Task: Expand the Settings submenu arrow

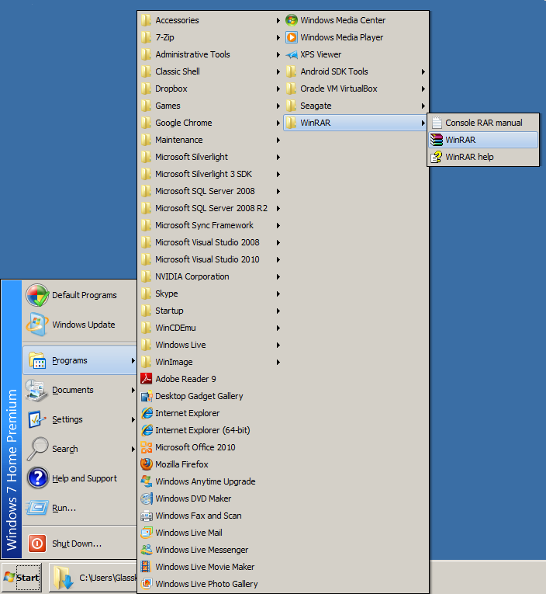Action: click(133, 419)
